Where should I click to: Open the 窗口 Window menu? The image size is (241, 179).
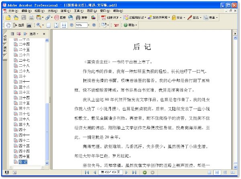(105, 11)
